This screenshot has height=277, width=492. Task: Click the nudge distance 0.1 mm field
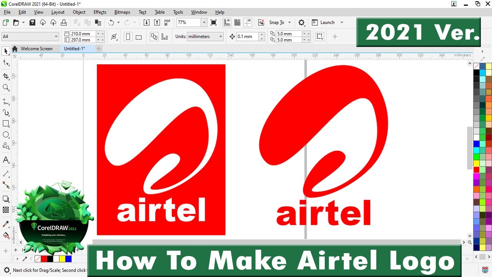click(x=248, y=37)
